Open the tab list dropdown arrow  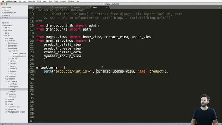pyautogui.click(x=220, y=7)
